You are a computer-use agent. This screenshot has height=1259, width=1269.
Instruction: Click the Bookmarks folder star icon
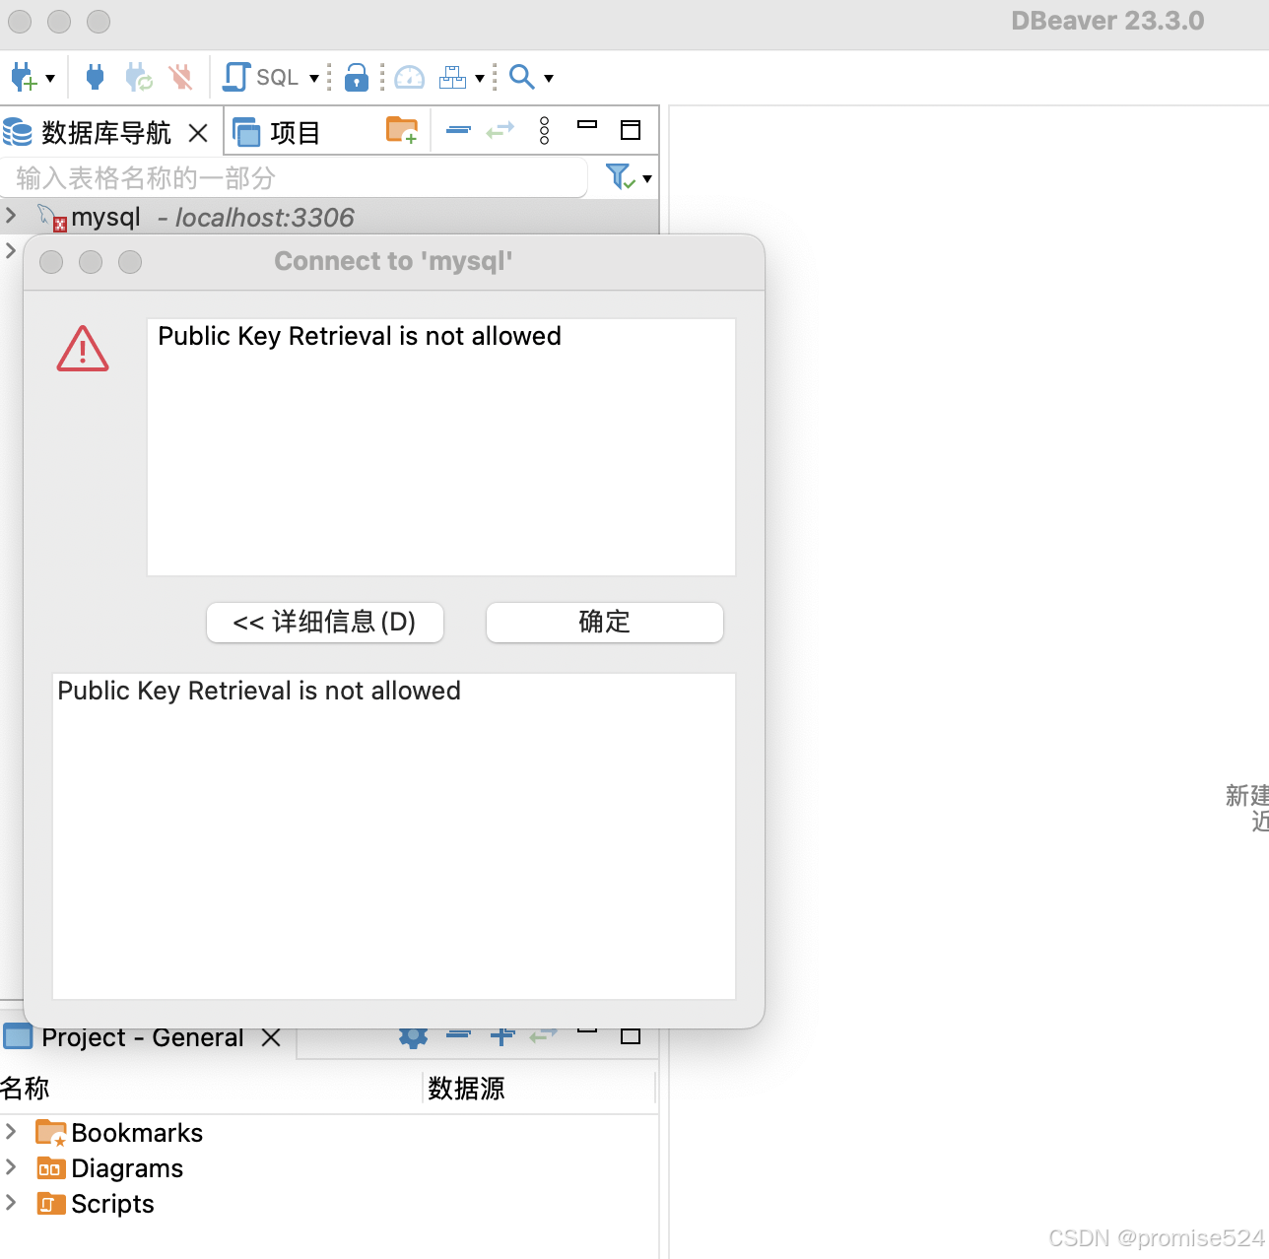[x=51, y=1133]
